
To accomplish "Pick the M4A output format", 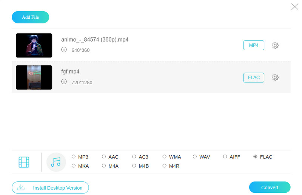I will point(104,166).
